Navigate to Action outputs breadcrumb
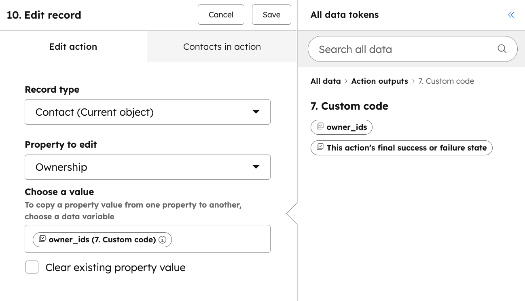This screenshot has height=301, width=525. 379,81
